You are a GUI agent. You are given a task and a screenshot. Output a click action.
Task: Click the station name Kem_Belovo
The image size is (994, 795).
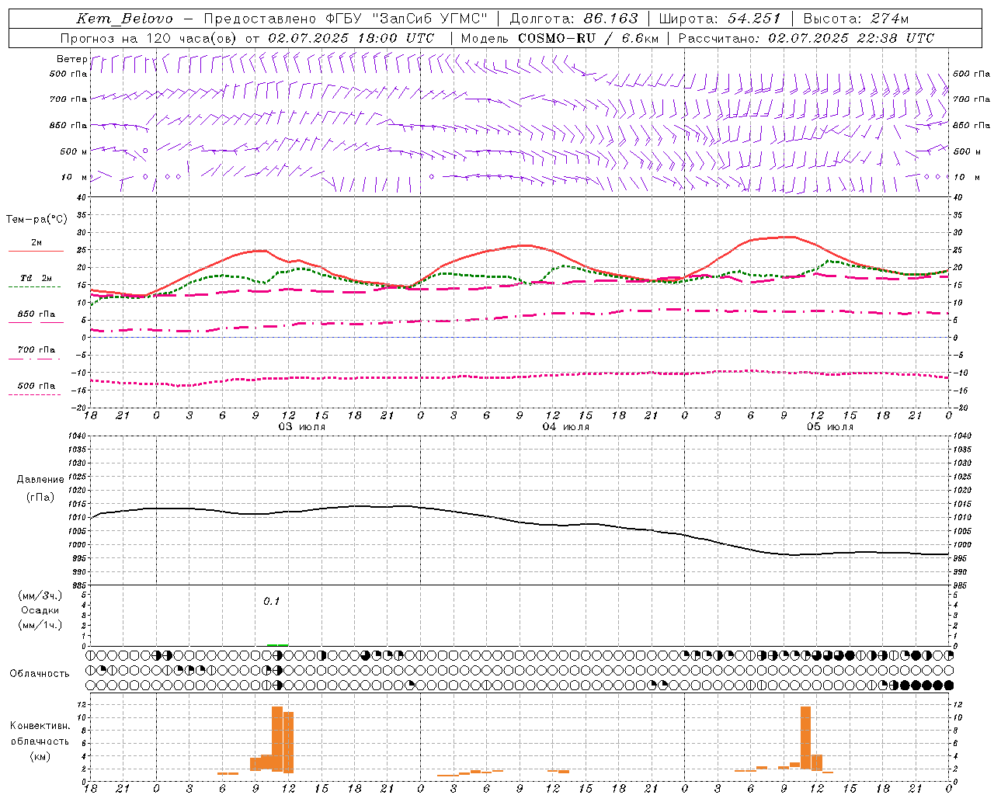click(125, 19)
